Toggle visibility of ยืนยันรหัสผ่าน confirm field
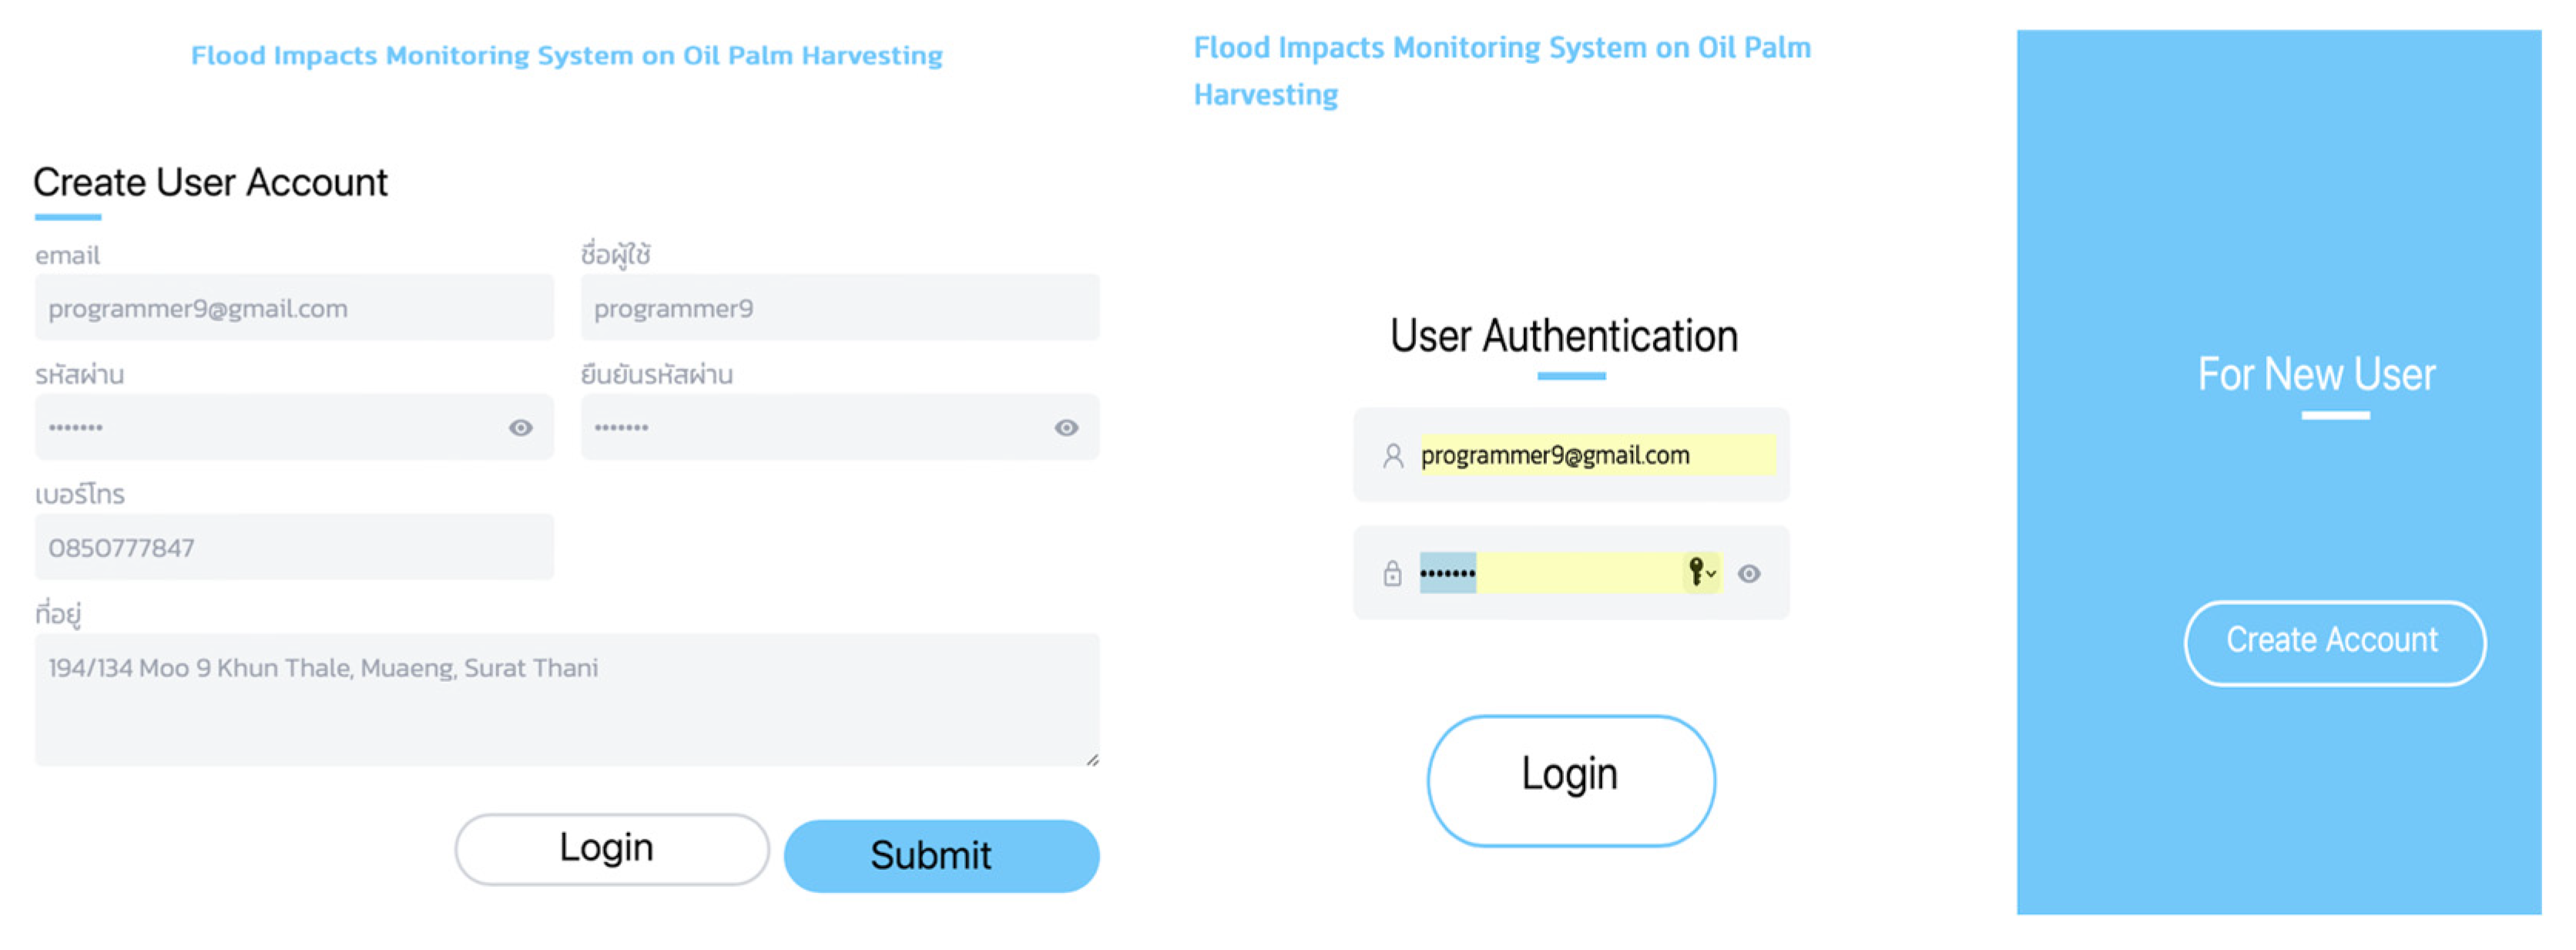2576x950 pixels. pyautogui.click(x=1066, y=428)
